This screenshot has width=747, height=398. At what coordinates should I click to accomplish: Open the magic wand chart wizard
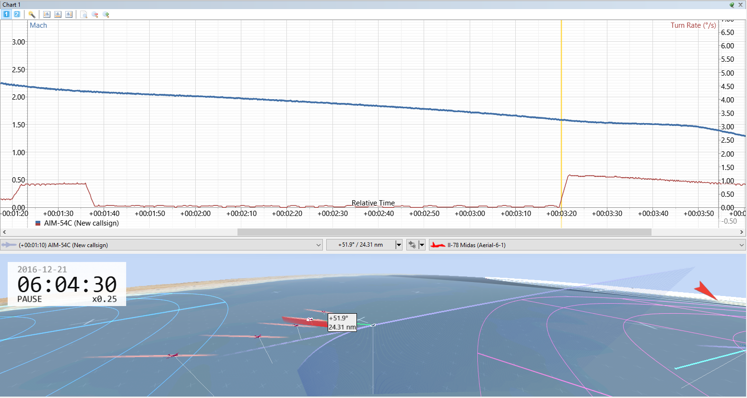tap(32, 14)
